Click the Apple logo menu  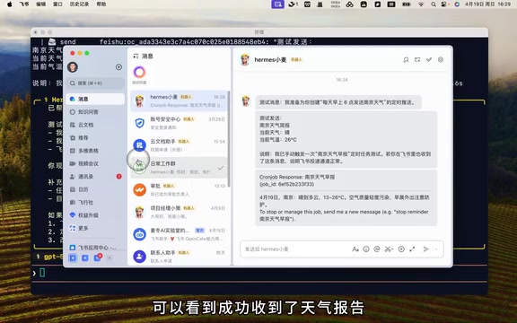pyautogui.click(x=10, y=4)
